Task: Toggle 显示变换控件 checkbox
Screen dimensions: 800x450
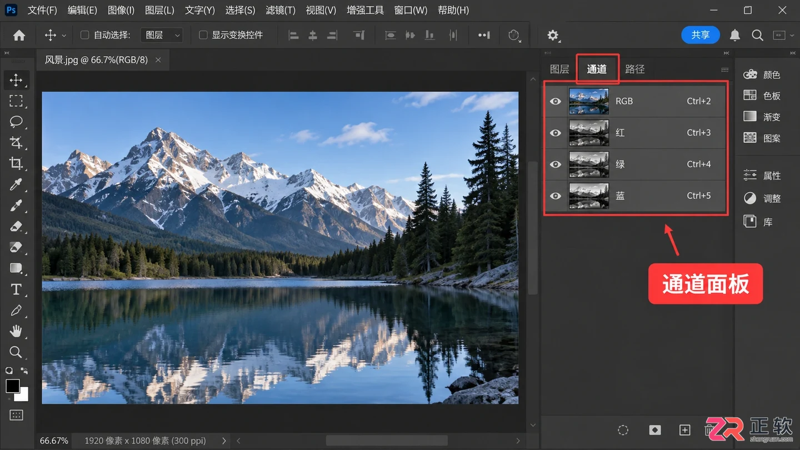Action: 203,35
